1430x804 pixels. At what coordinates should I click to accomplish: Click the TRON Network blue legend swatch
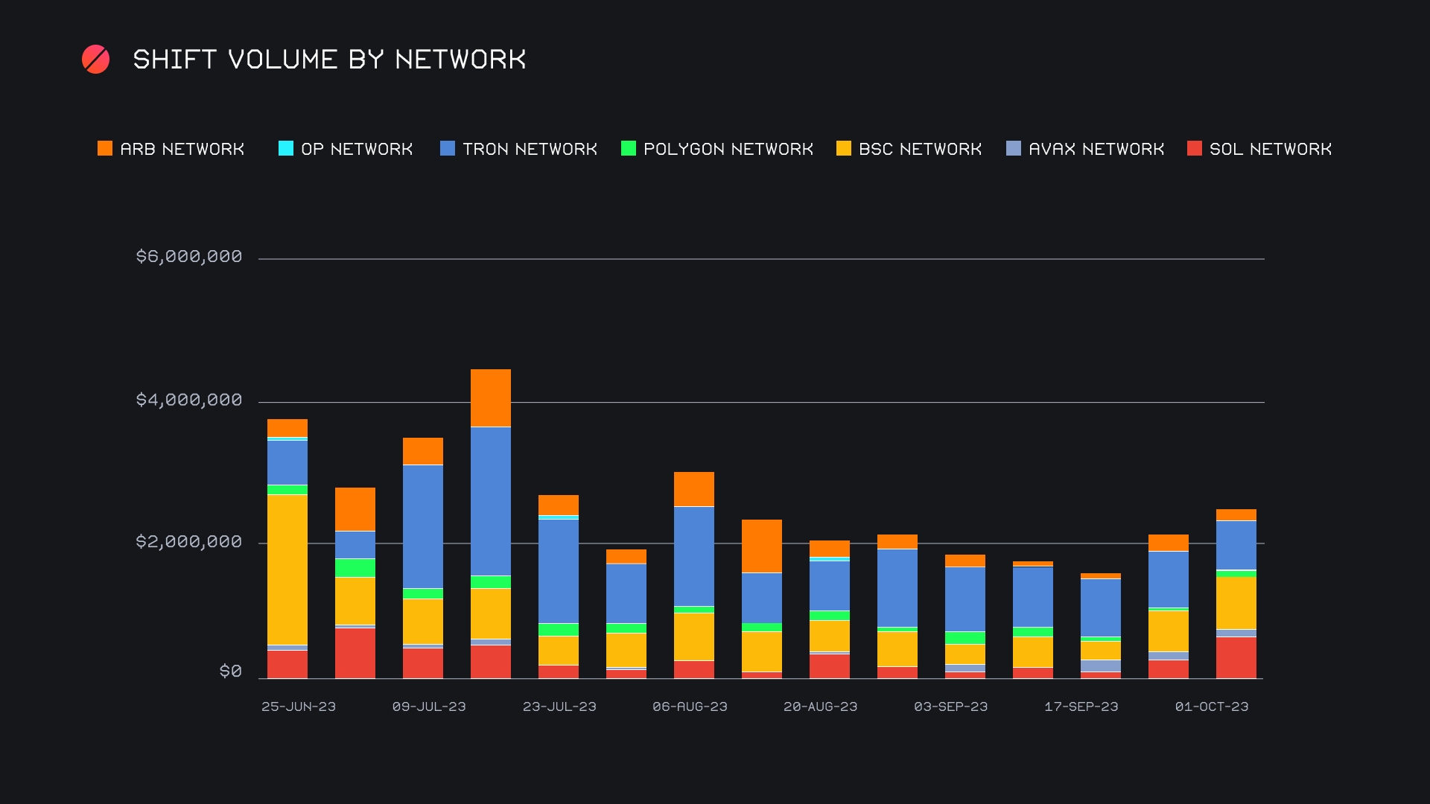pyautogui.click(x=448, y=149)
